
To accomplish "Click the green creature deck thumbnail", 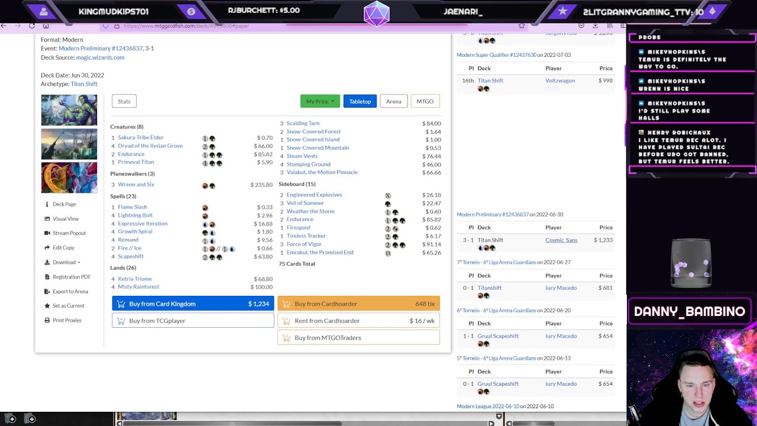I will (x=69, y=110).
